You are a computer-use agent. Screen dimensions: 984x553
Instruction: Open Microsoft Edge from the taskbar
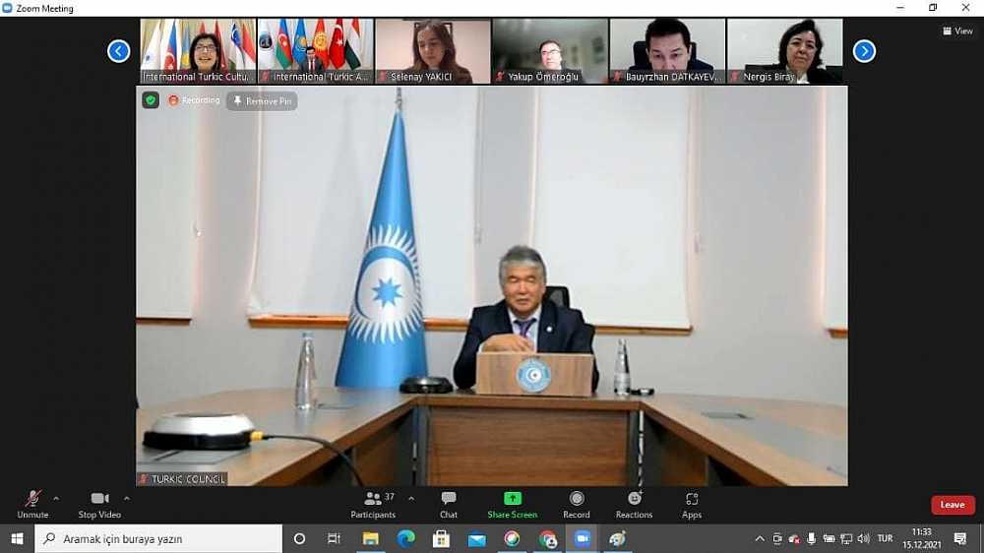[405, 538]
